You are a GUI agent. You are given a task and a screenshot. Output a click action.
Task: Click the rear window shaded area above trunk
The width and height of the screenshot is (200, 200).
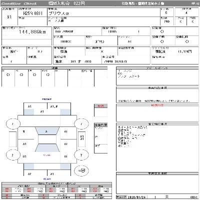pyautogui.click(x=47, y=148)
